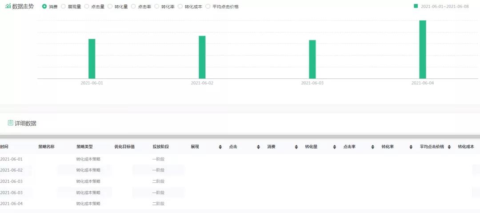
Task: Switch chart metric to 转化成本
Action: [x=180, y=7]
